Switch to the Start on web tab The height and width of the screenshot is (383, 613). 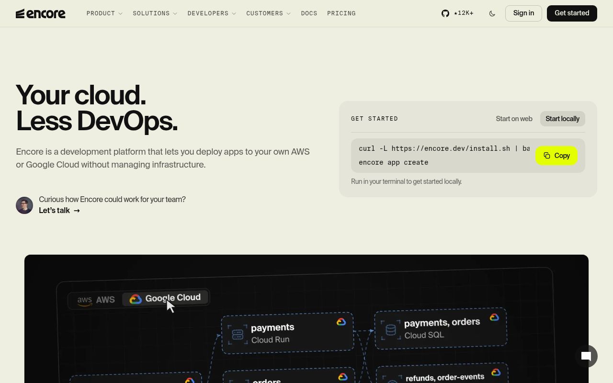tap(514, 119)
